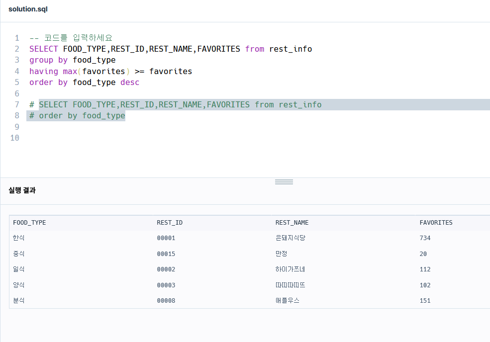
Task: Click the FAVORITES column header
Action: pos(436,223)
